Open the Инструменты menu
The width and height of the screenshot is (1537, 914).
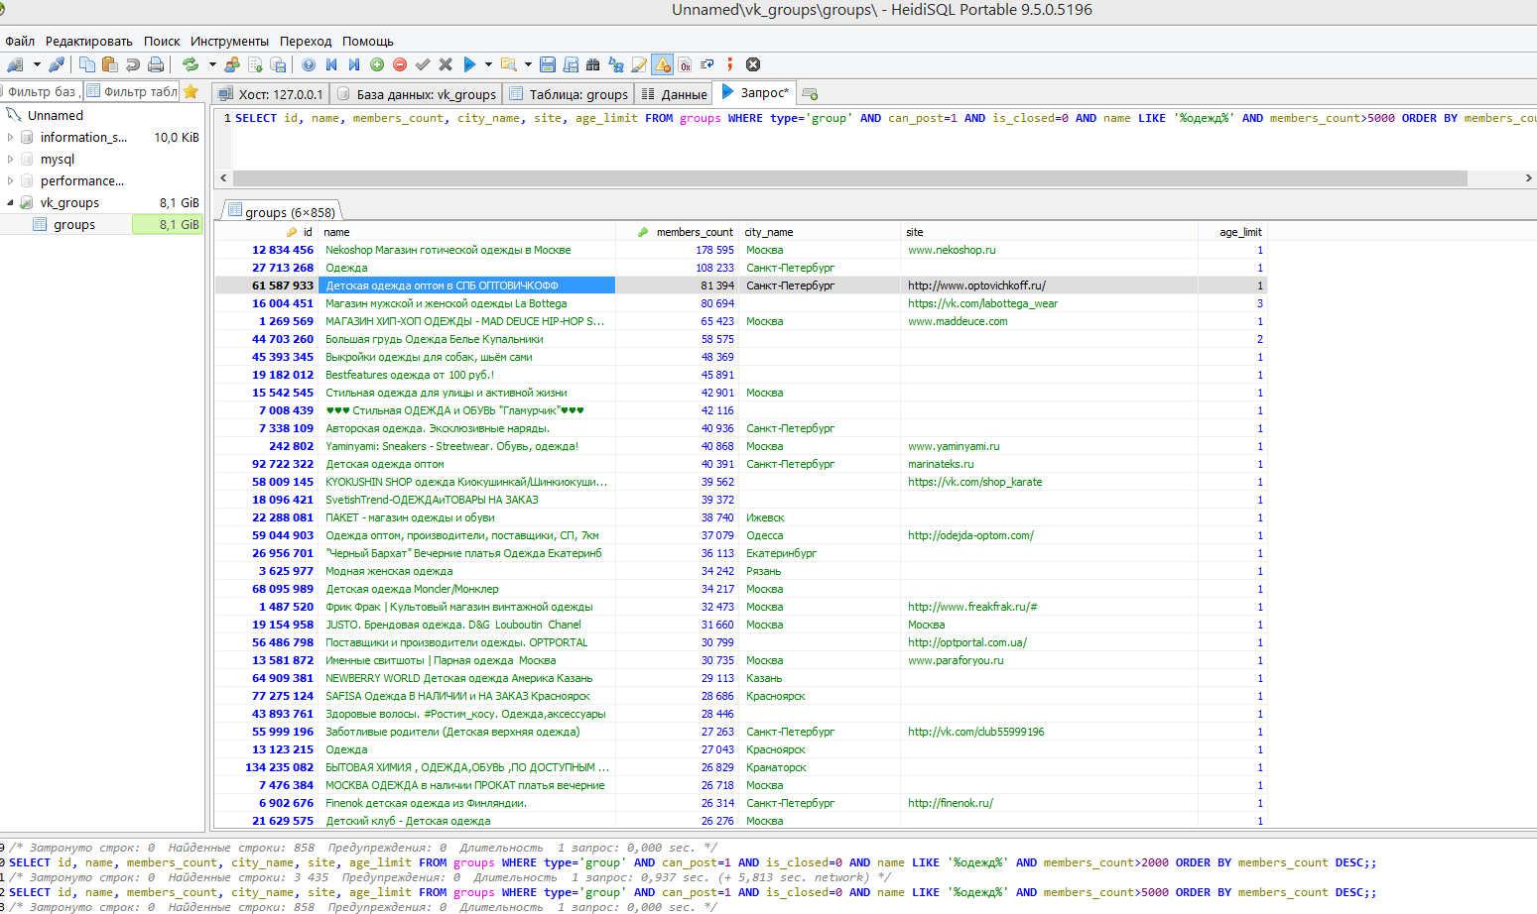229,42
